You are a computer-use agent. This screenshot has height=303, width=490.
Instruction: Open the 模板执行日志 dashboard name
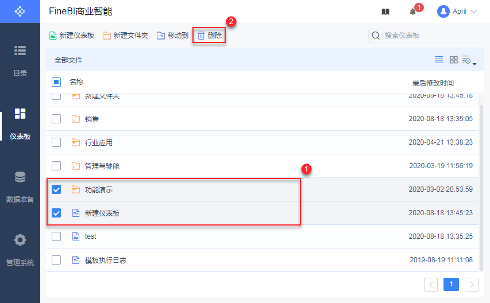(106, 261)
